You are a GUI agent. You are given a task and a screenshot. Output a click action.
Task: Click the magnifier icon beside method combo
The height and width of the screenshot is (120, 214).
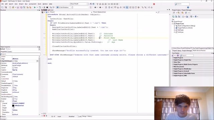coord(158,12)
